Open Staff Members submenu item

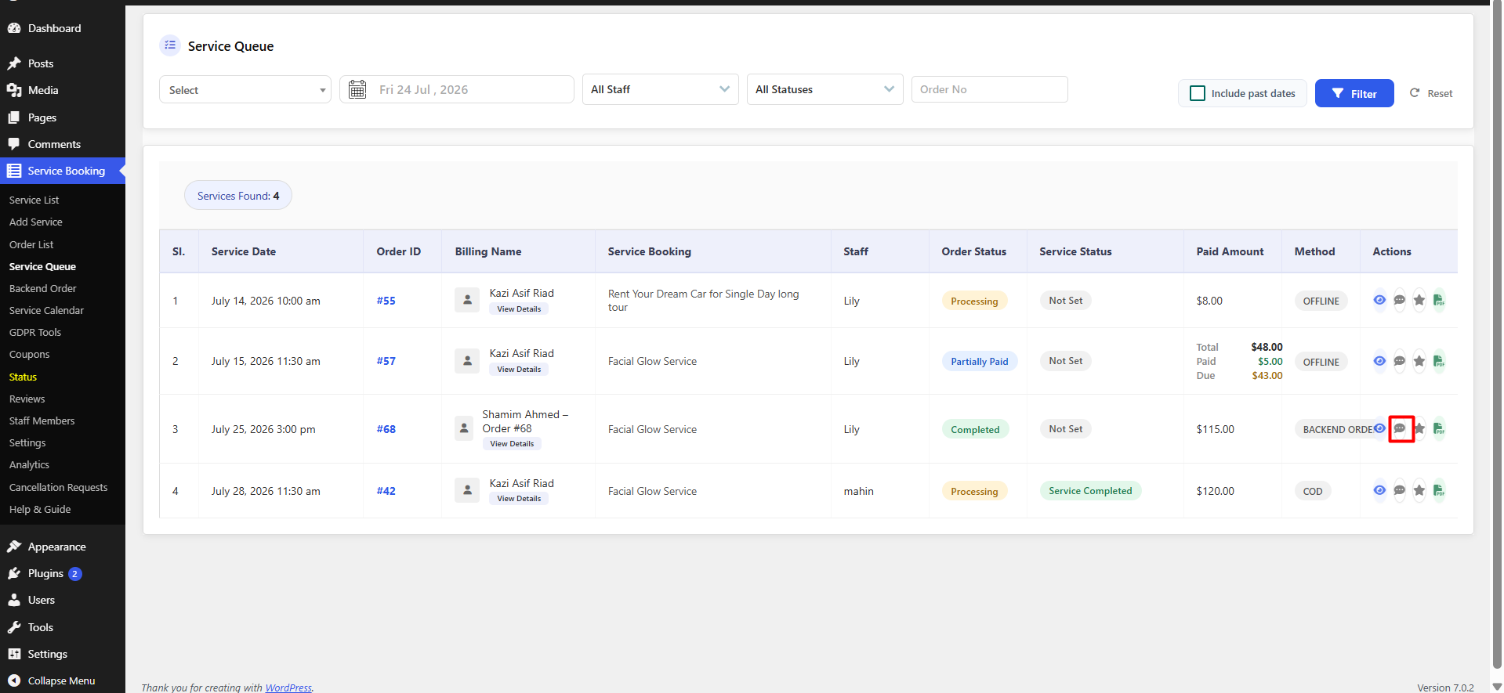42,420
